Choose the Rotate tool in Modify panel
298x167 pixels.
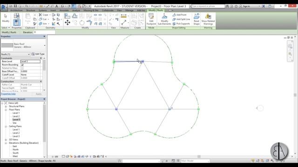tap(82, 23)
